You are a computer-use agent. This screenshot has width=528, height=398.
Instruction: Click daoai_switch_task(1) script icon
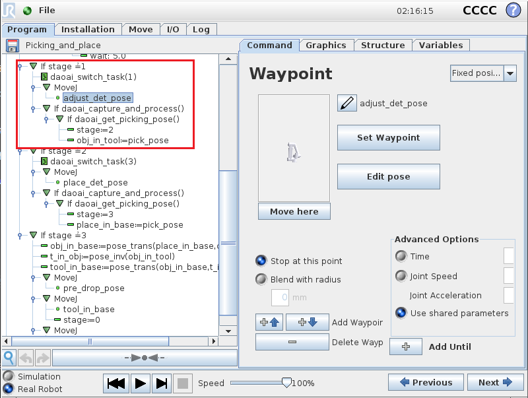tap(44, 77)
